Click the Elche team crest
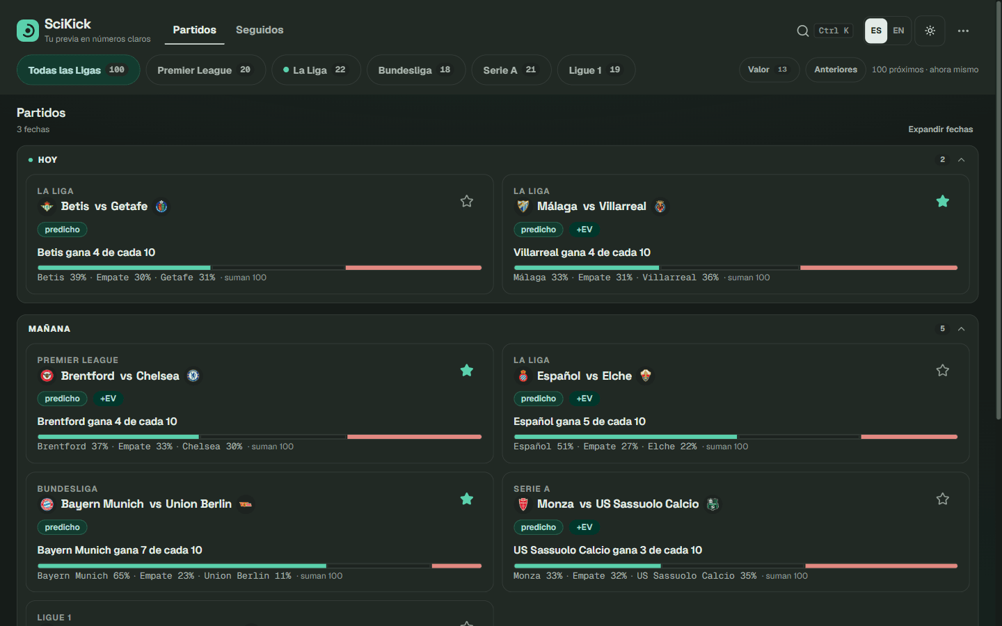The width and height of the screenshot is (1002, 626). coord(646,376)
